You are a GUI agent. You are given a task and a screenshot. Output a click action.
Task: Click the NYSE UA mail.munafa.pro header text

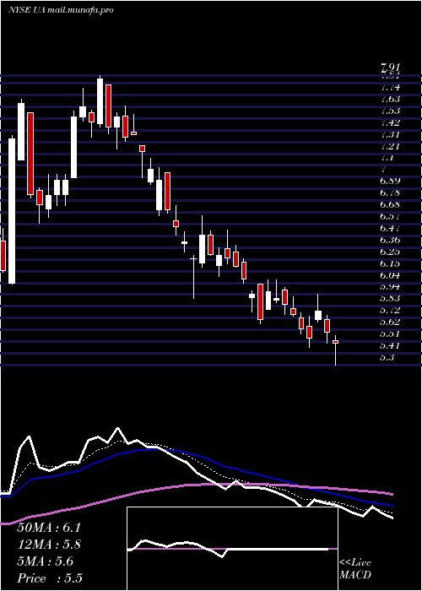click(61, 10)
